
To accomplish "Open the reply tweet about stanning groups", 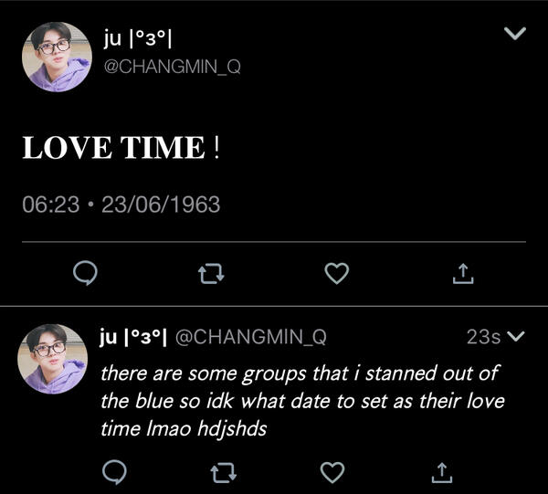I will click(x=301, y=400).
